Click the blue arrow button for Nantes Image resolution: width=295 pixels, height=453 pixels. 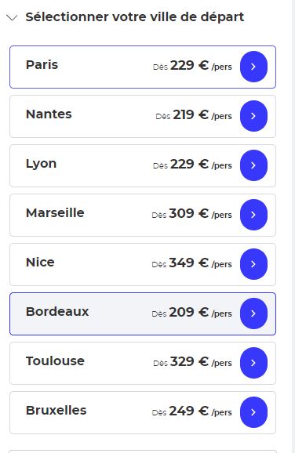pos(253,116)
